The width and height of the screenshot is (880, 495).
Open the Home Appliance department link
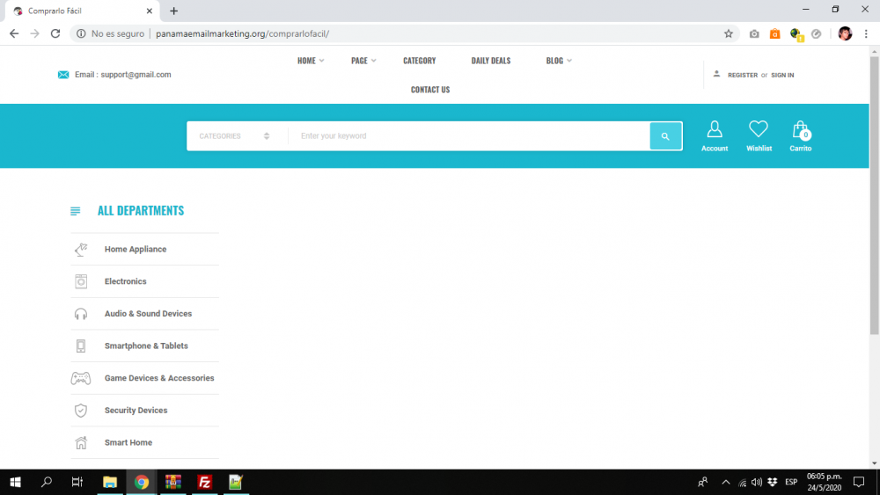pos(136,250)
